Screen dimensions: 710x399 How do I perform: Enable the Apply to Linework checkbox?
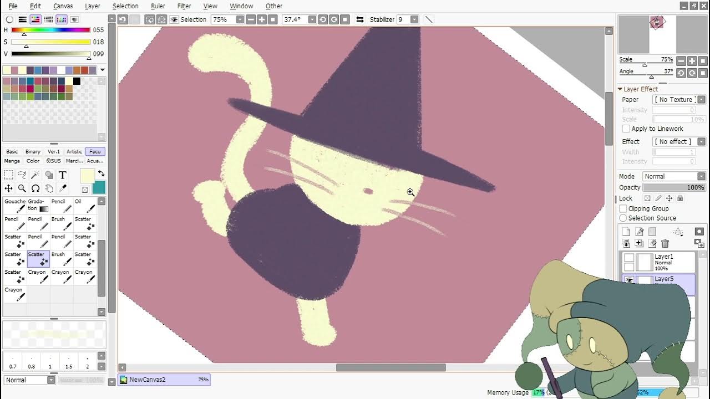(626, 129)
